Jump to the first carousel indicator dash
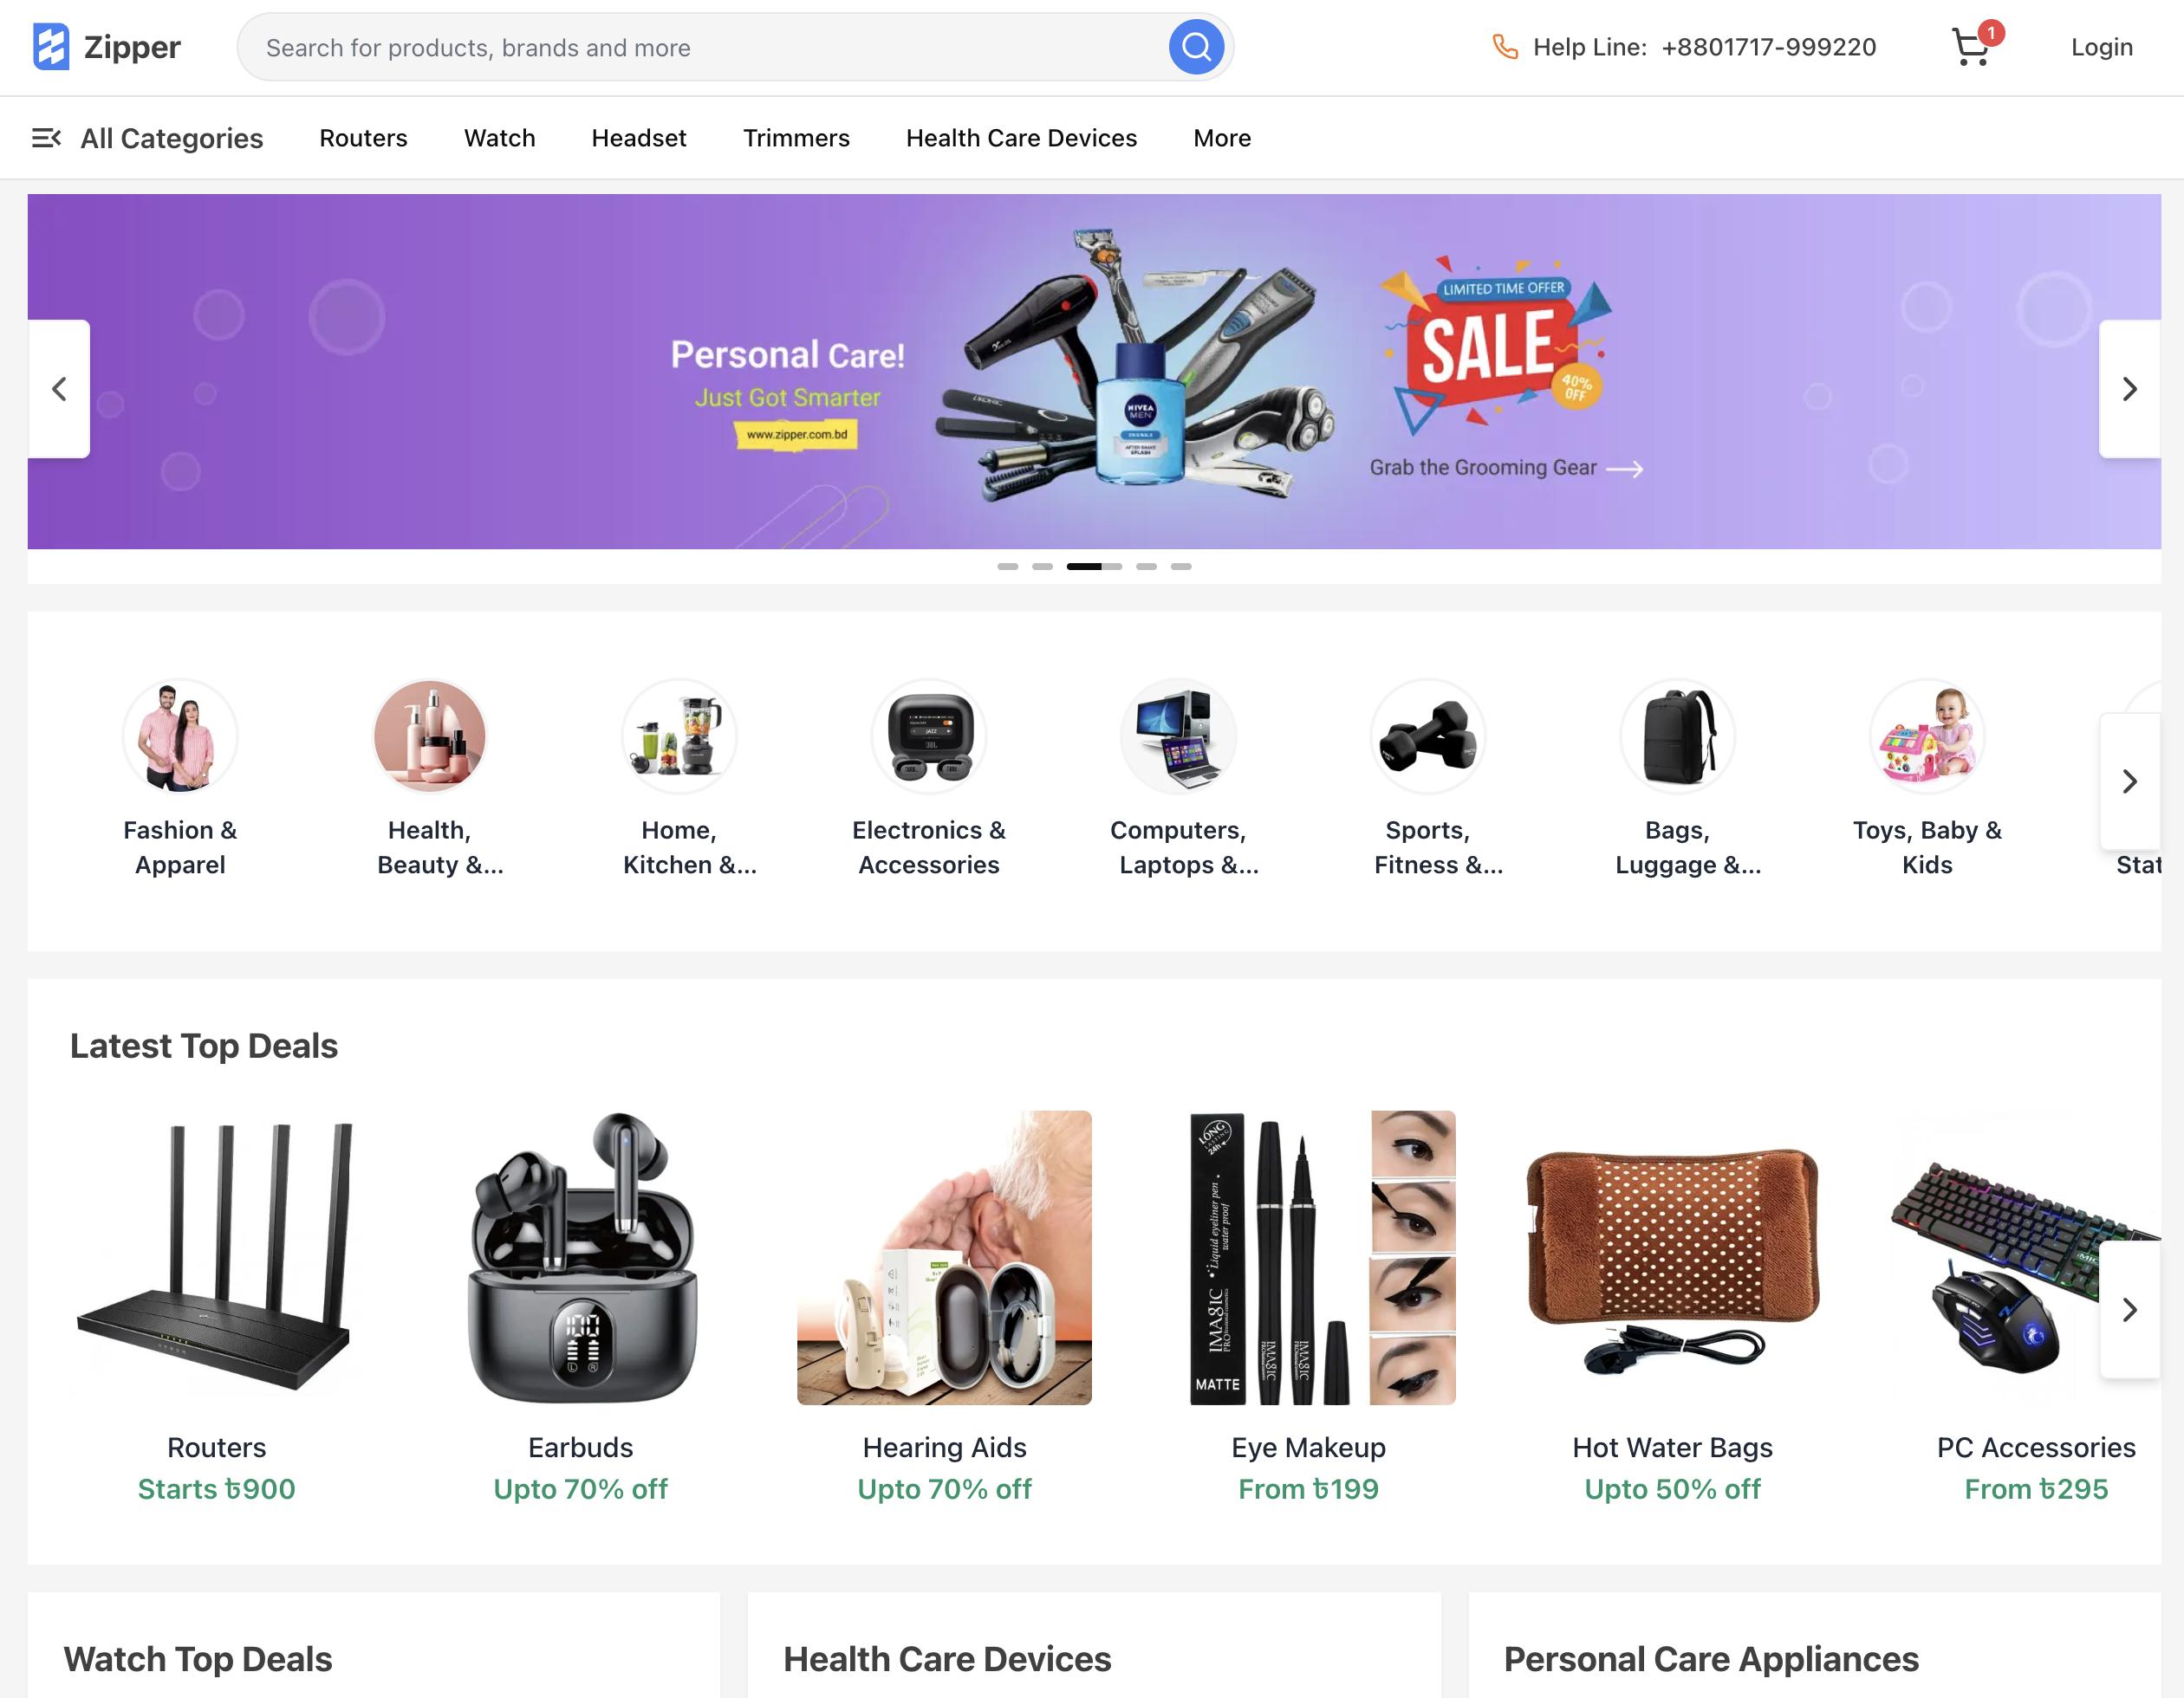 click(x=1007, y=567)
